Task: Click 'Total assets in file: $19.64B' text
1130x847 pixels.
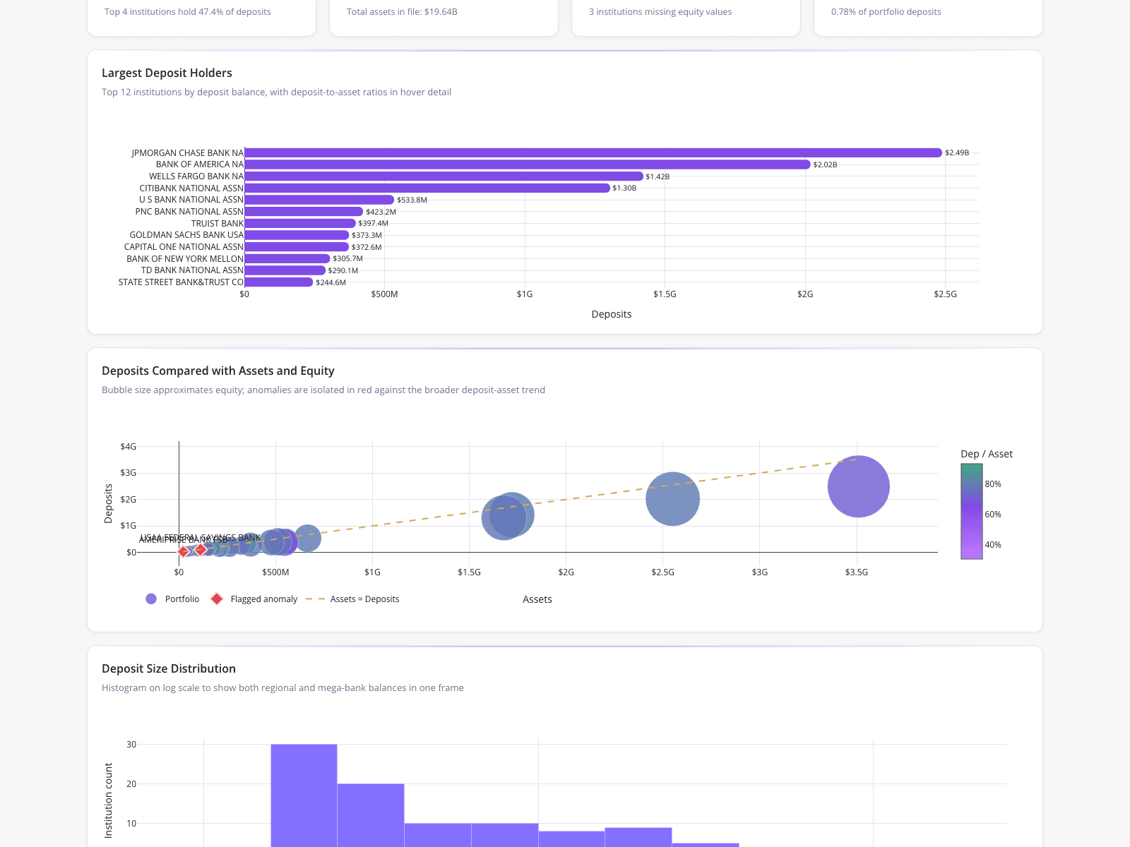Action: click(402, 12)
